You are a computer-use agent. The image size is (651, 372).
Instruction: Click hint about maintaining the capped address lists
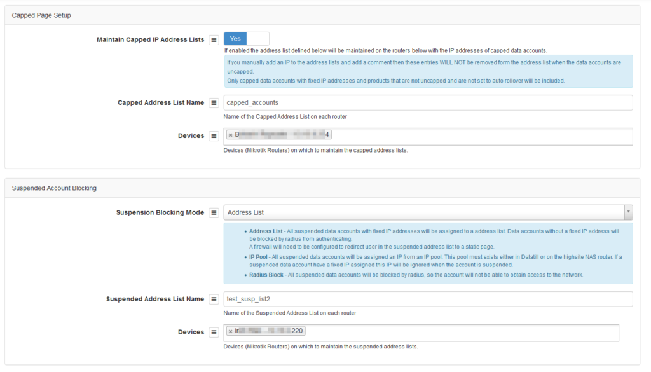(x=315, y=150)
